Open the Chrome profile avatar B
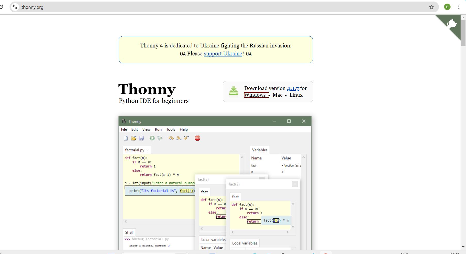 447,7
